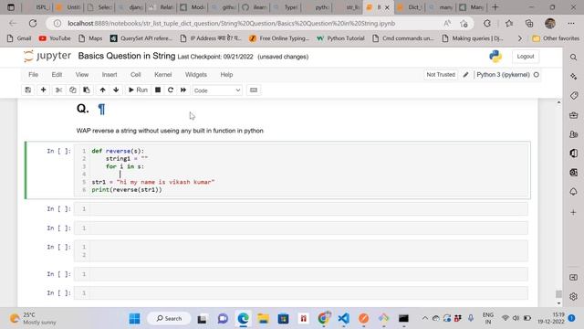Click the browser back arrow
The image size is (584, 329).
pos(14,23)
